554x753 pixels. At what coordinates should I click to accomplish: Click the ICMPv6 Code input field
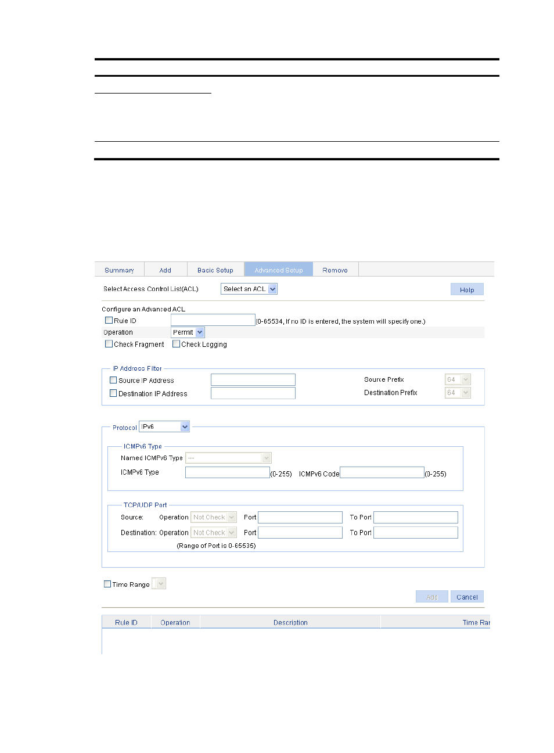click(x=382, y=472)
